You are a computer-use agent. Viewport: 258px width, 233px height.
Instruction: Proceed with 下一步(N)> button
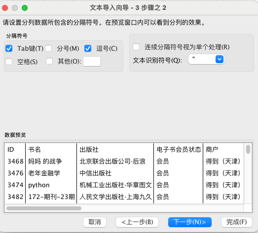[x=190, y=222]
